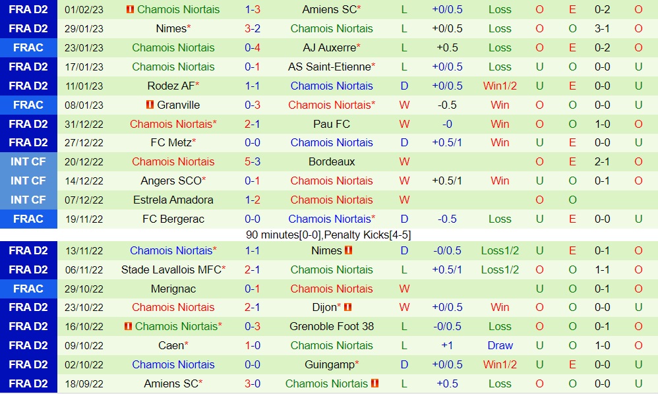Click the red card icon beside Dijon
The image size is (658, 394).
click(x=347, y=307)
